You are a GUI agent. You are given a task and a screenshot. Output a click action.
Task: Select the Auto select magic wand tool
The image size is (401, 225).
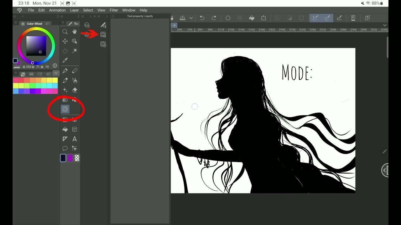75,51
